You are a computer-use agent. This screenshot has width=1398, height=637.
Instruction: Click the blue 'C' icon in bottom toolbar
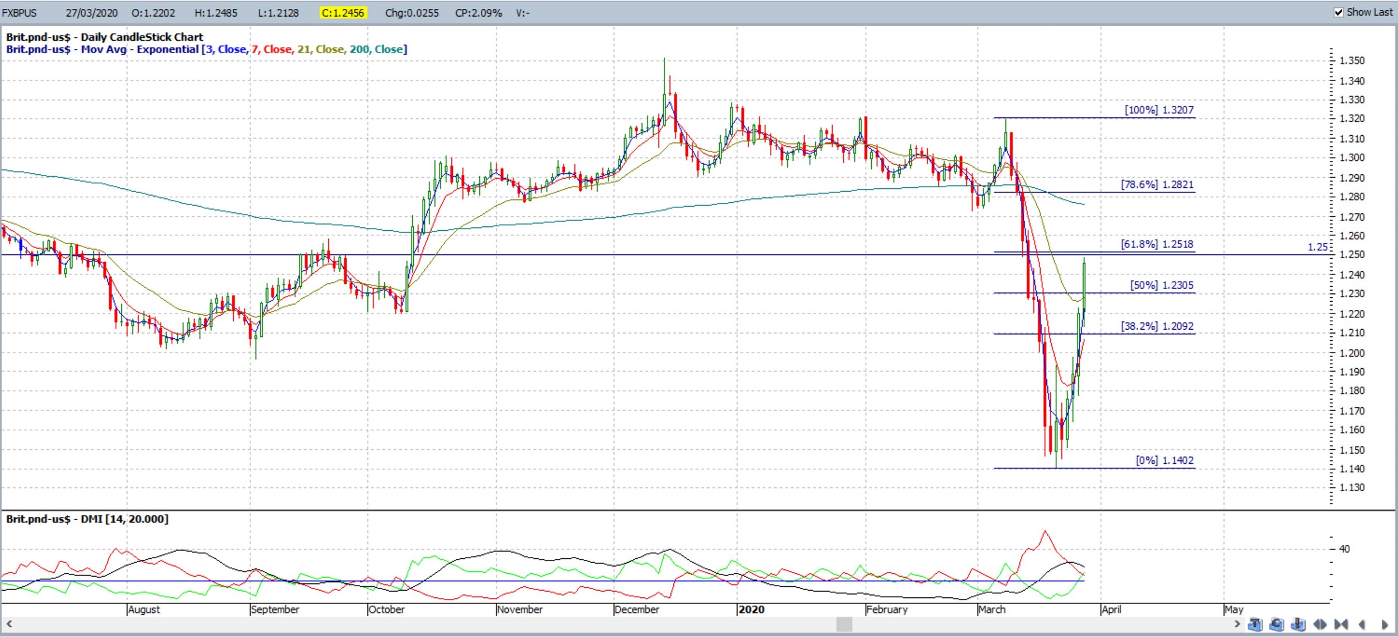pos(1277,624)
